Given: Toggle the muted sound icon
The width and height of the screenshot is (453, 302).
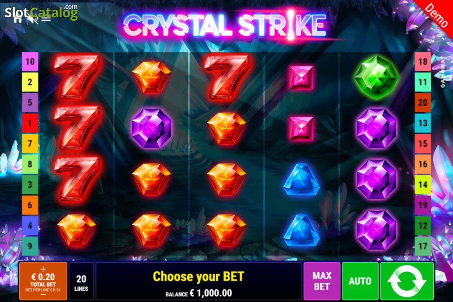Looking at the screenshot, I should pos(33,19).
